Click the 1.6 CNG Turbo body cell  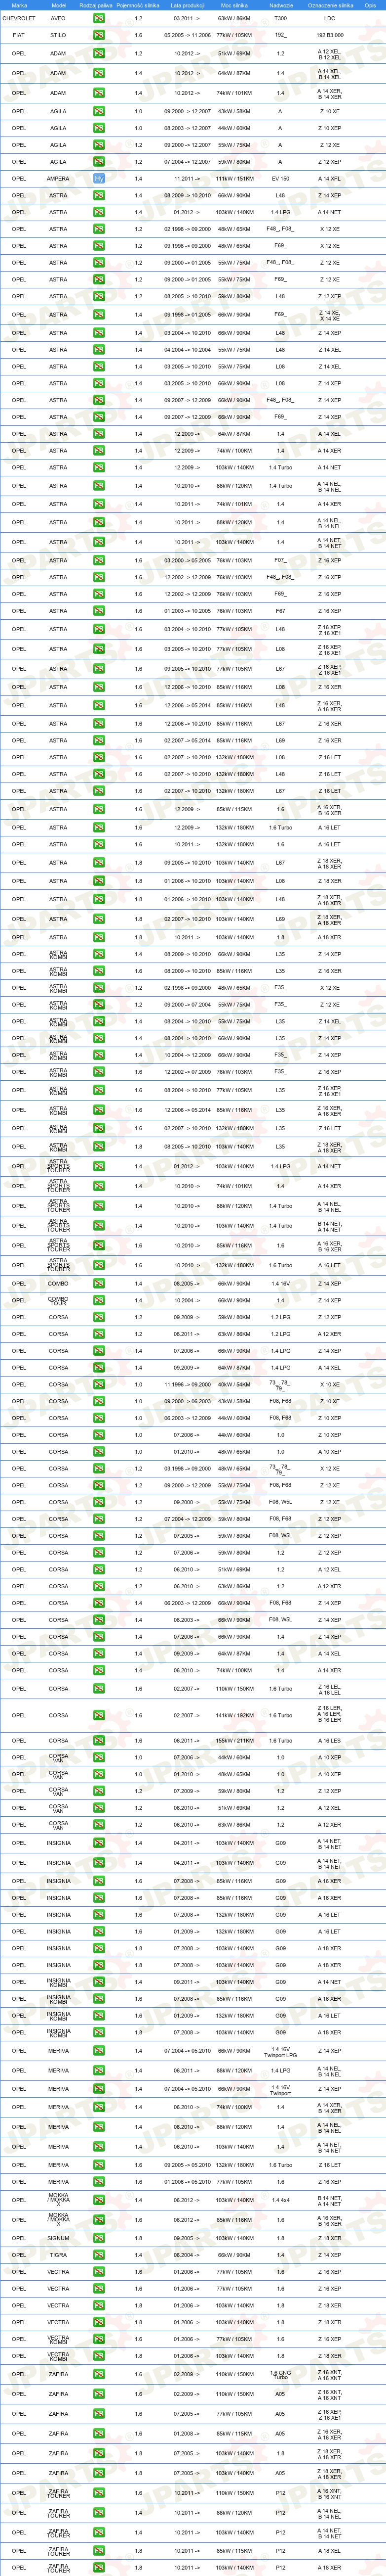click(x=280, y=2375)
